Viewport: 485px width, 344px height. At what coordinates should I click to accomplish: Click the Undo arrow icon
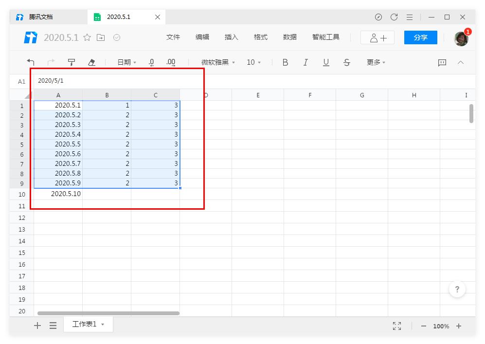[x=31, y=62]
